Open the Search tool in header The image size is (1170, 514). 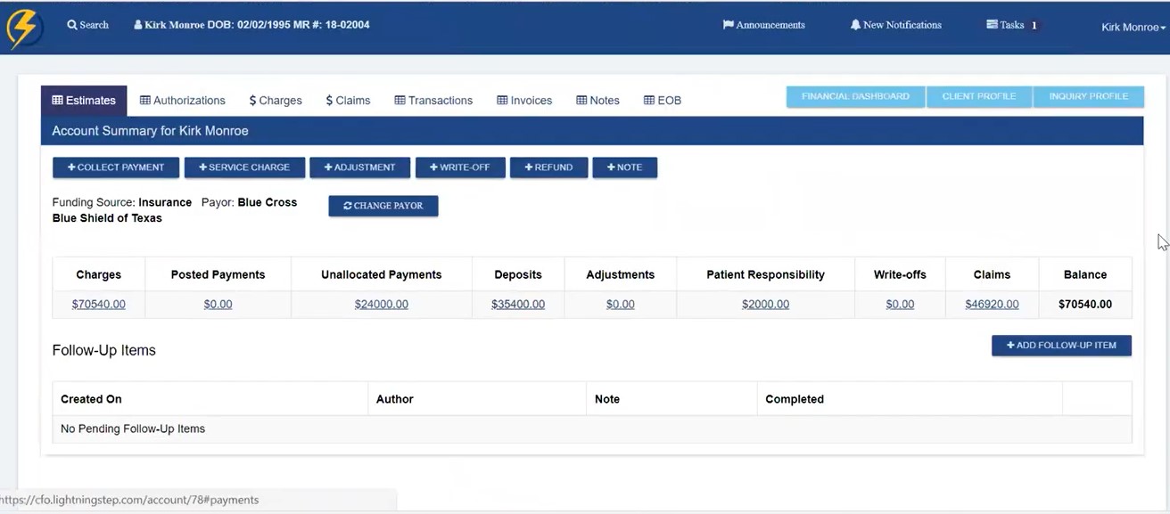click(x=87, y=25)
